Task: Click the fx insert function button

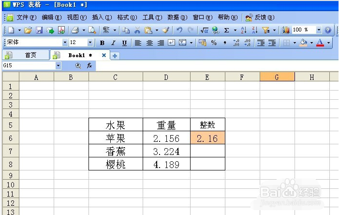Action: point(89,65)
